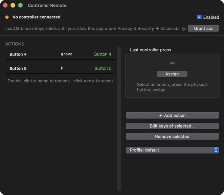
Task: Click the Last controller press label
Action: 151,50
